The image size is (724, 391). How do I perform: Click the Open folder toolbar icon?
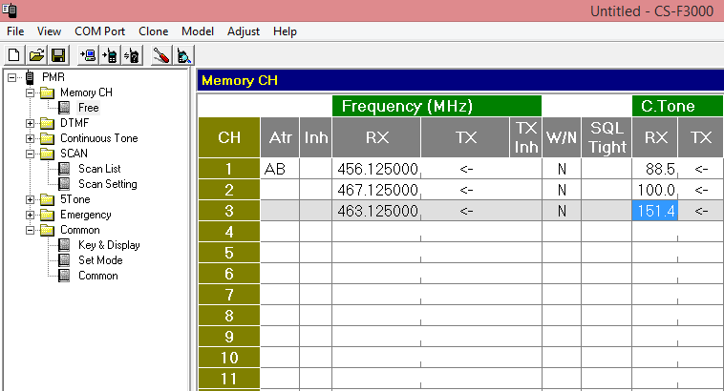point(36,55)
